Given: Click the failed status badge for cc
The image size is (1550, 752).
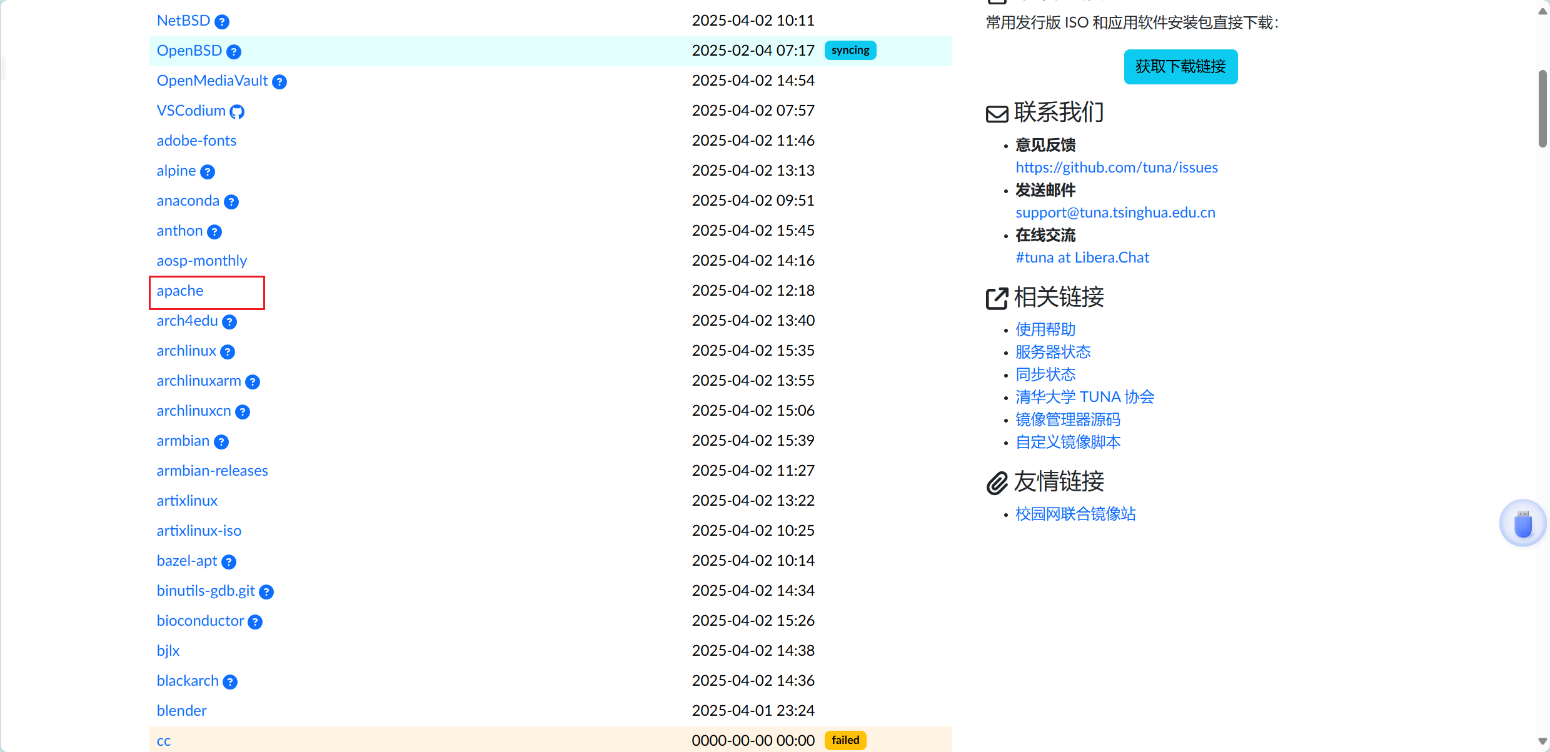Looking at the screenshot, I should (845, 740).
